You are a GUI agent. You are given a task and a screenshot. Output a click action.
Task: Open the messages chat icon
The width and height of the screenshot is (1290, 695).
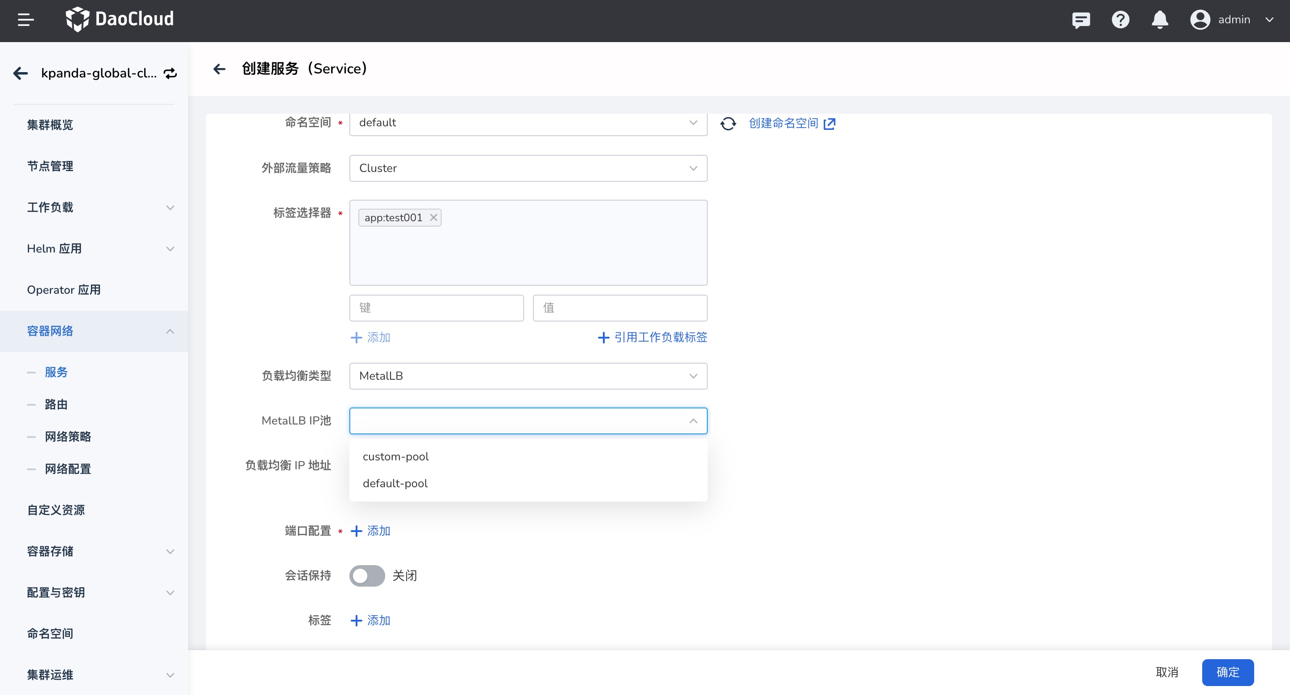(1081, 20)
